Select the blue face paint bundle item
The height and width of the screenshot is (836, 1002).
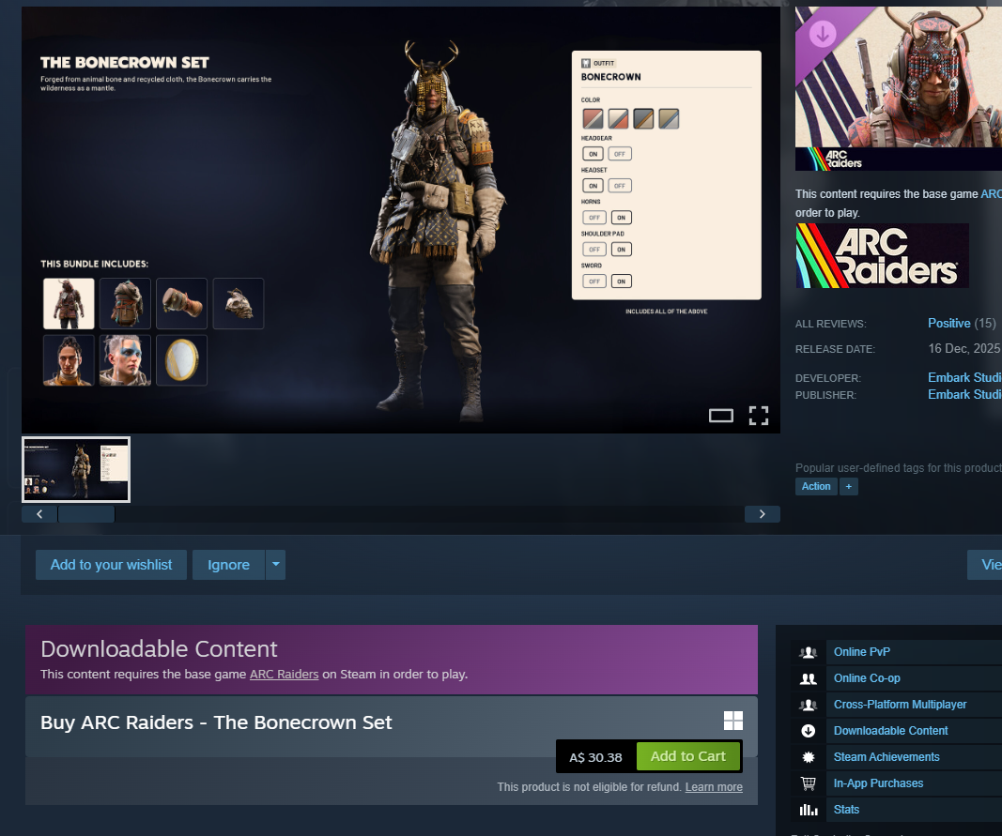(125, 360)
